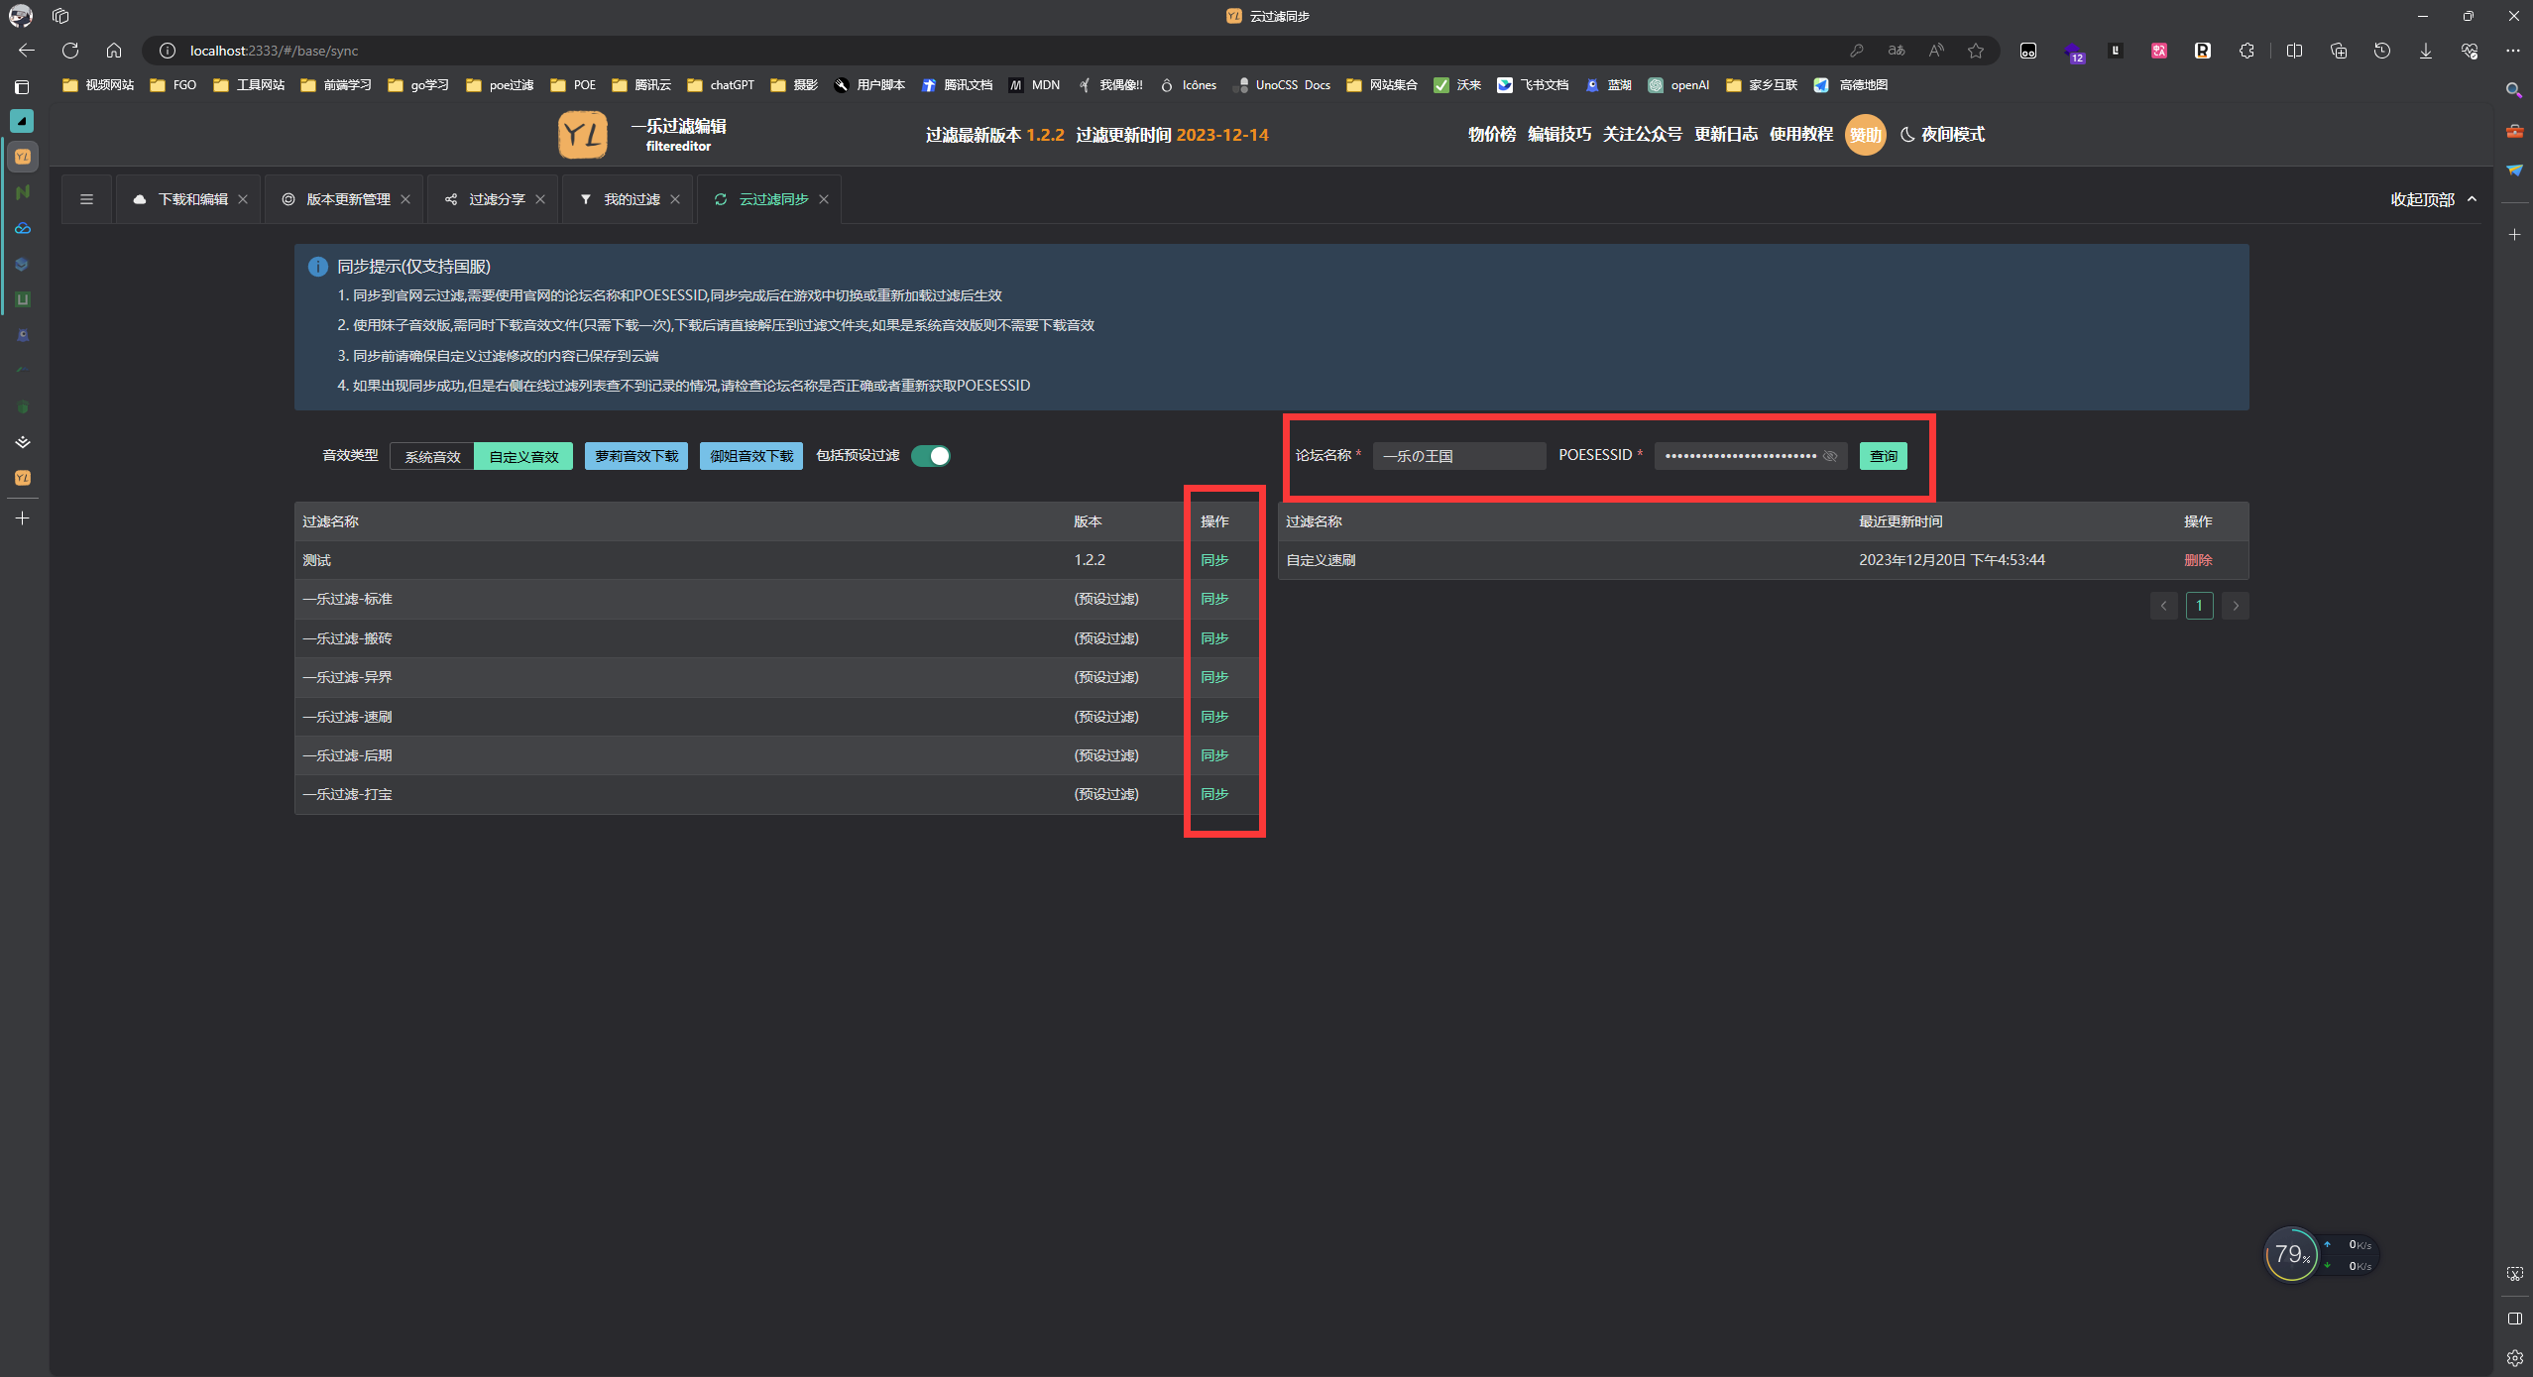Open browser extensions puzzle icon
Screen dimensions: 2533x1377
pos(2246,51)
